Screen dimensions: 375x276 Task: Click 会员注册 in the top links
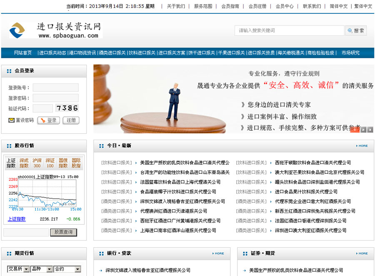pos(257,6)
